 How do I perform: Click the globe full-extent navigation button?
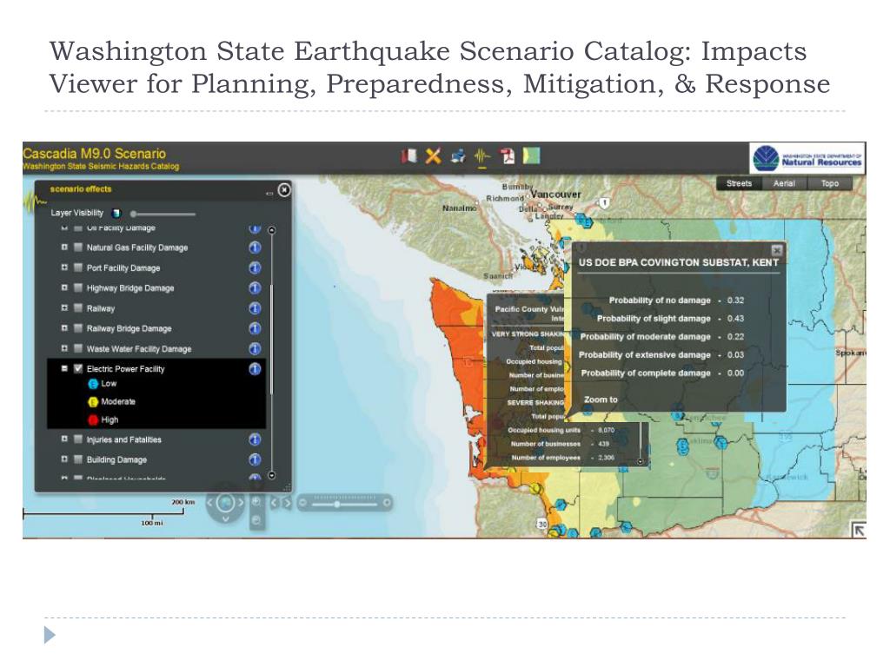pos(225,503)
